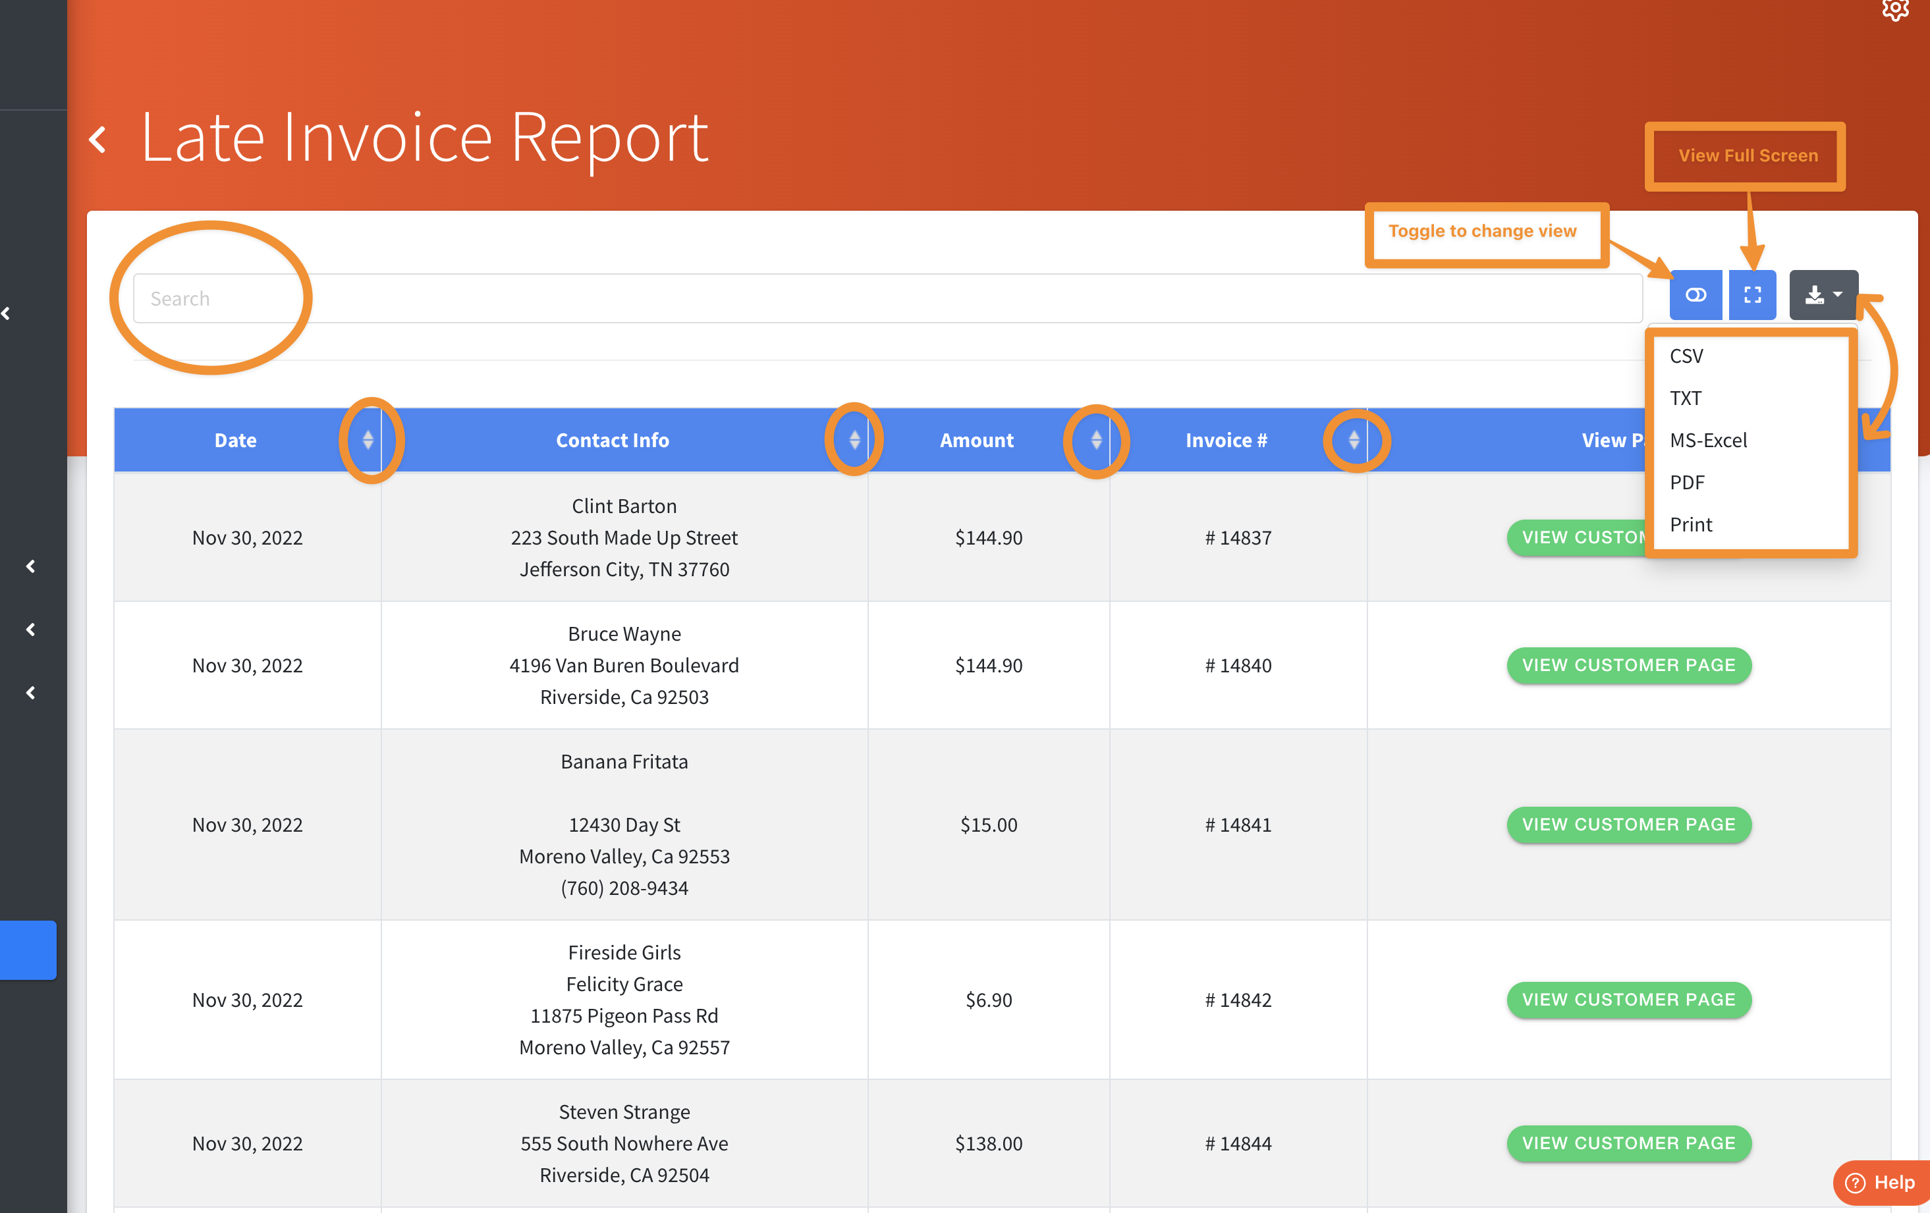The width and height of the screenshot is (1930, 1213).
Task: Choose Print from export menu
Action: [1691, 525]
